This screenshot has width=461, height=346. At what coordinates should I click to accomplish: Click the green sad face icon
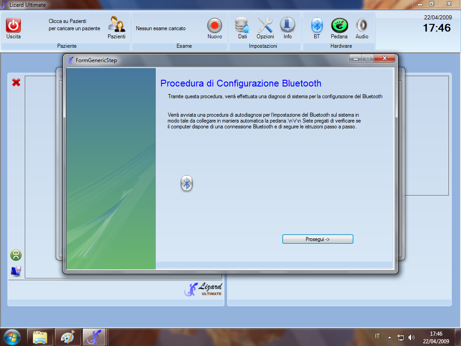point(16,255)
